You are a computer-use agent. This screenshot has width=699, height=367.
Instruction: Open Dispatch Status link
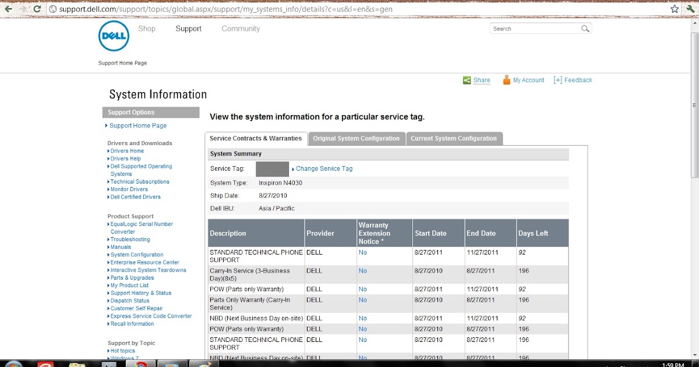click(130, 301)
